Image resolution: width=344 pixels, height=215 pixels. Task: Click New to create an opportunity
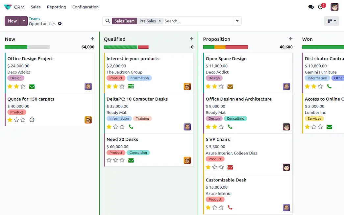point(12,21)
